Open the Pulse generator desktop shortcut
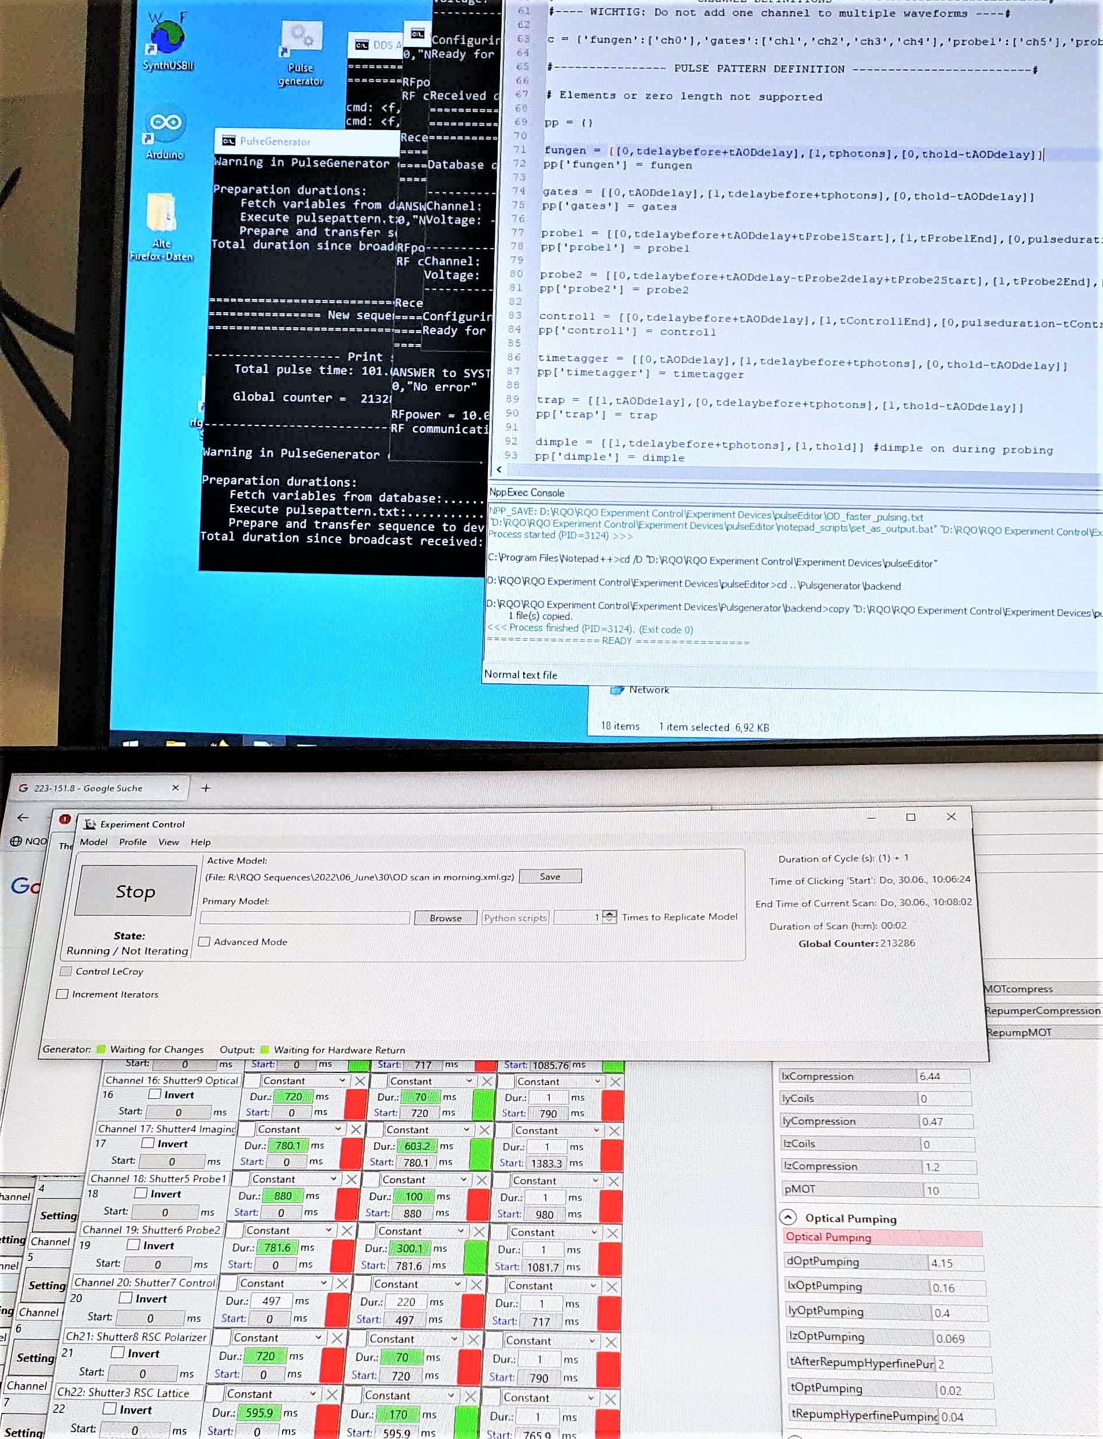The image size is (1103, 1439). point(301,53)
